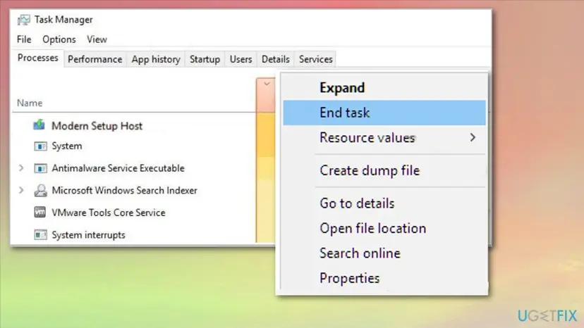Switch to the App history tab
584x328 pixels.
pyautogui.click(x=156, y=59)
